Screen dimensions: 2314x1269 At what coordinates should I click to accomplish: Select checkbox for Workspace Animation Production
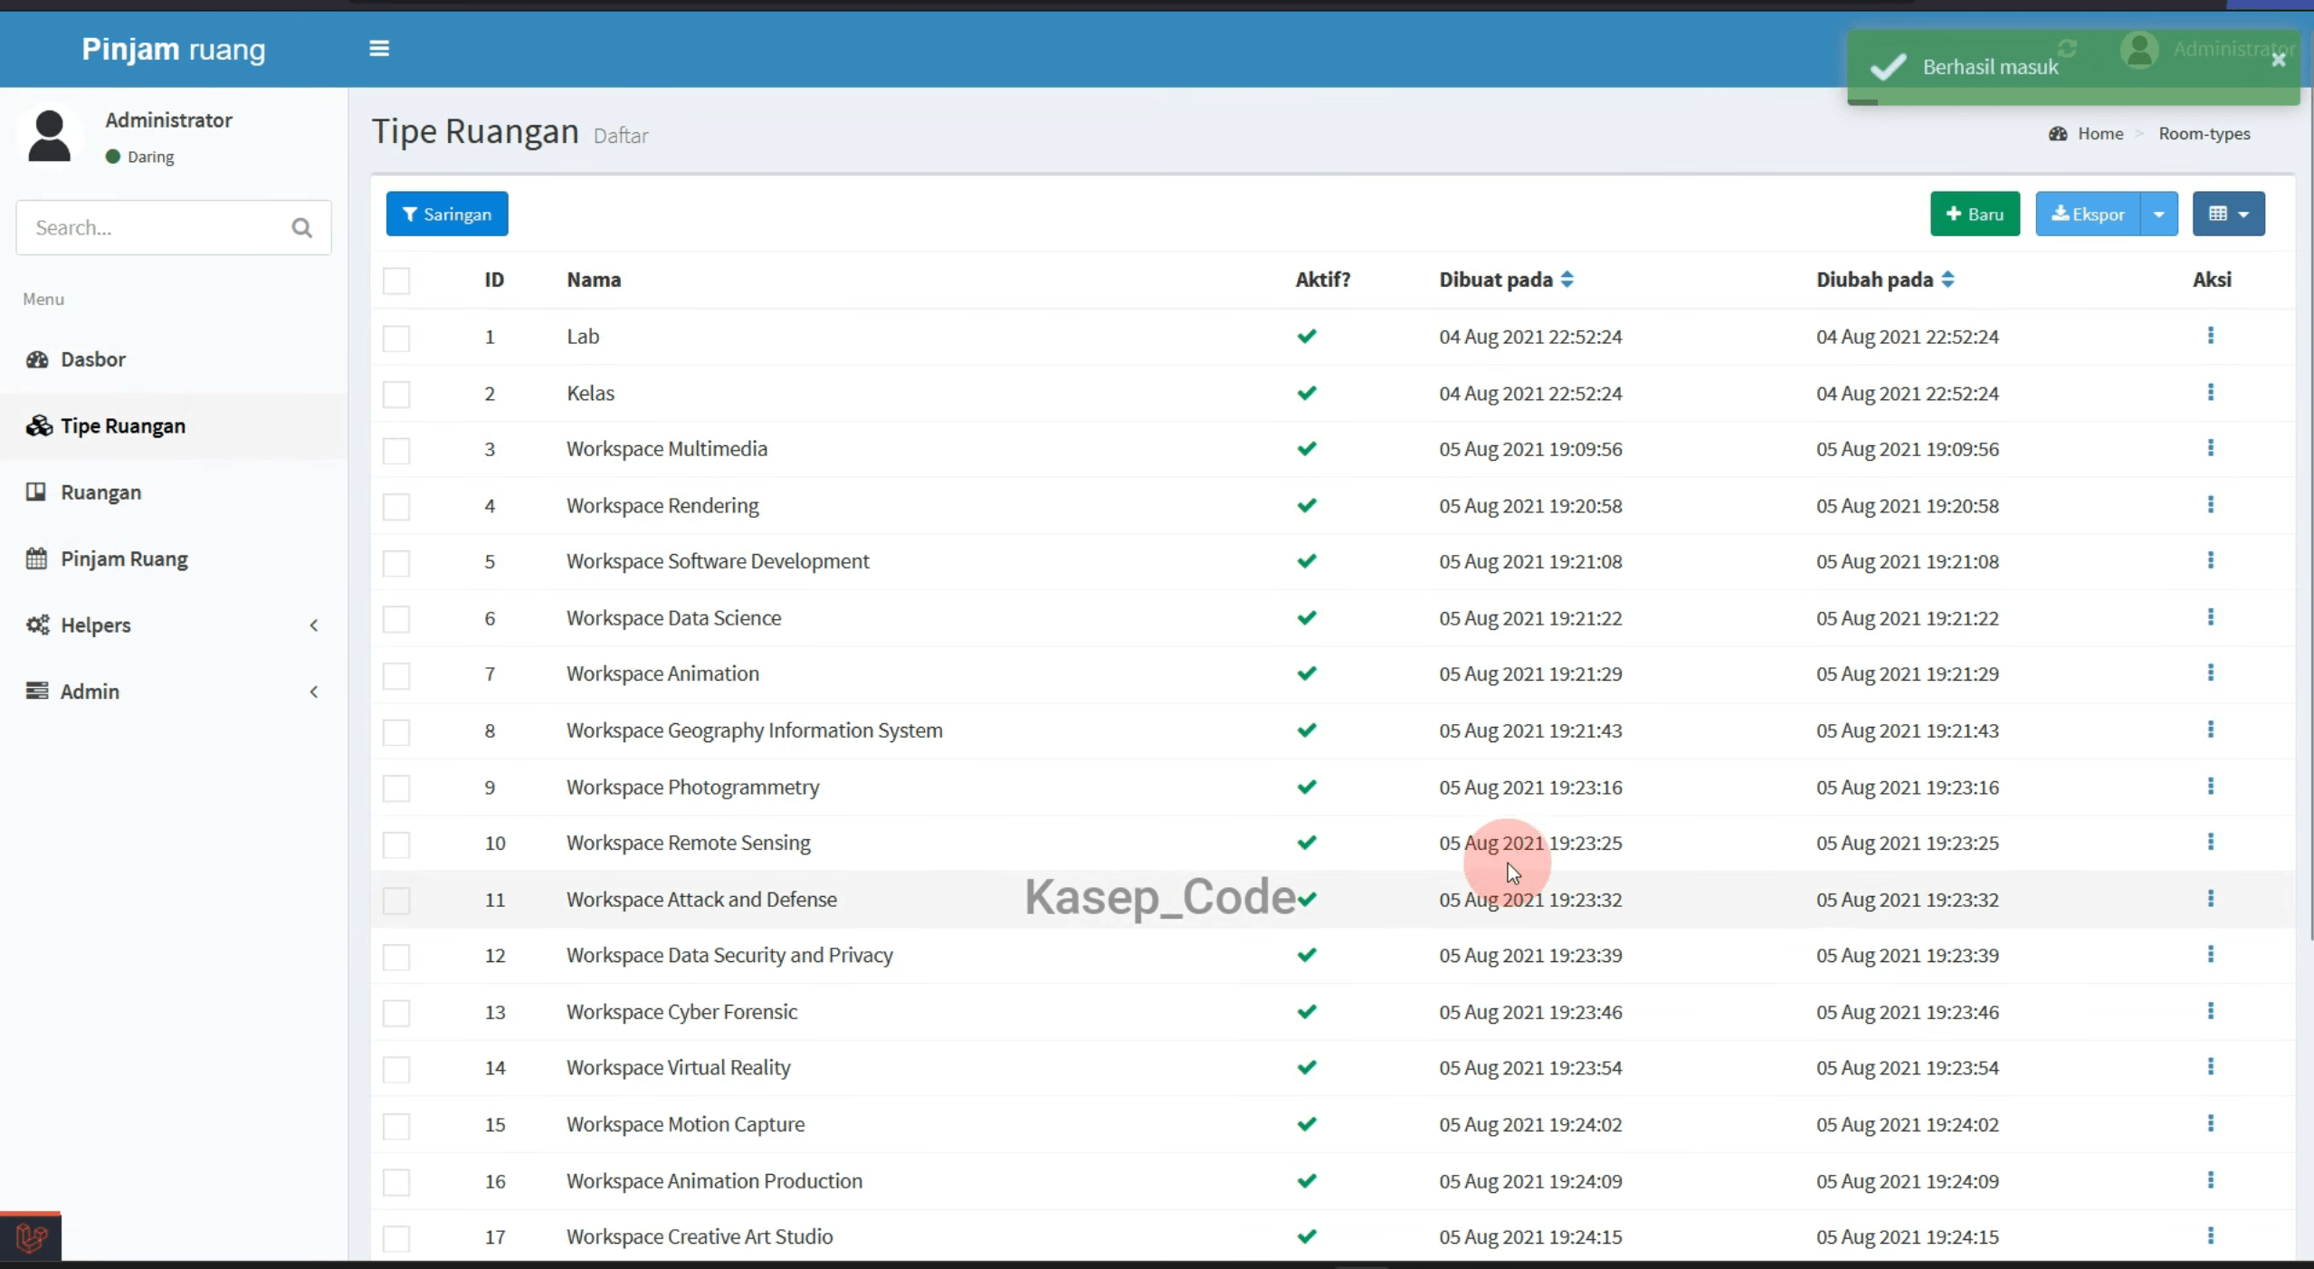coord(396,1181)
